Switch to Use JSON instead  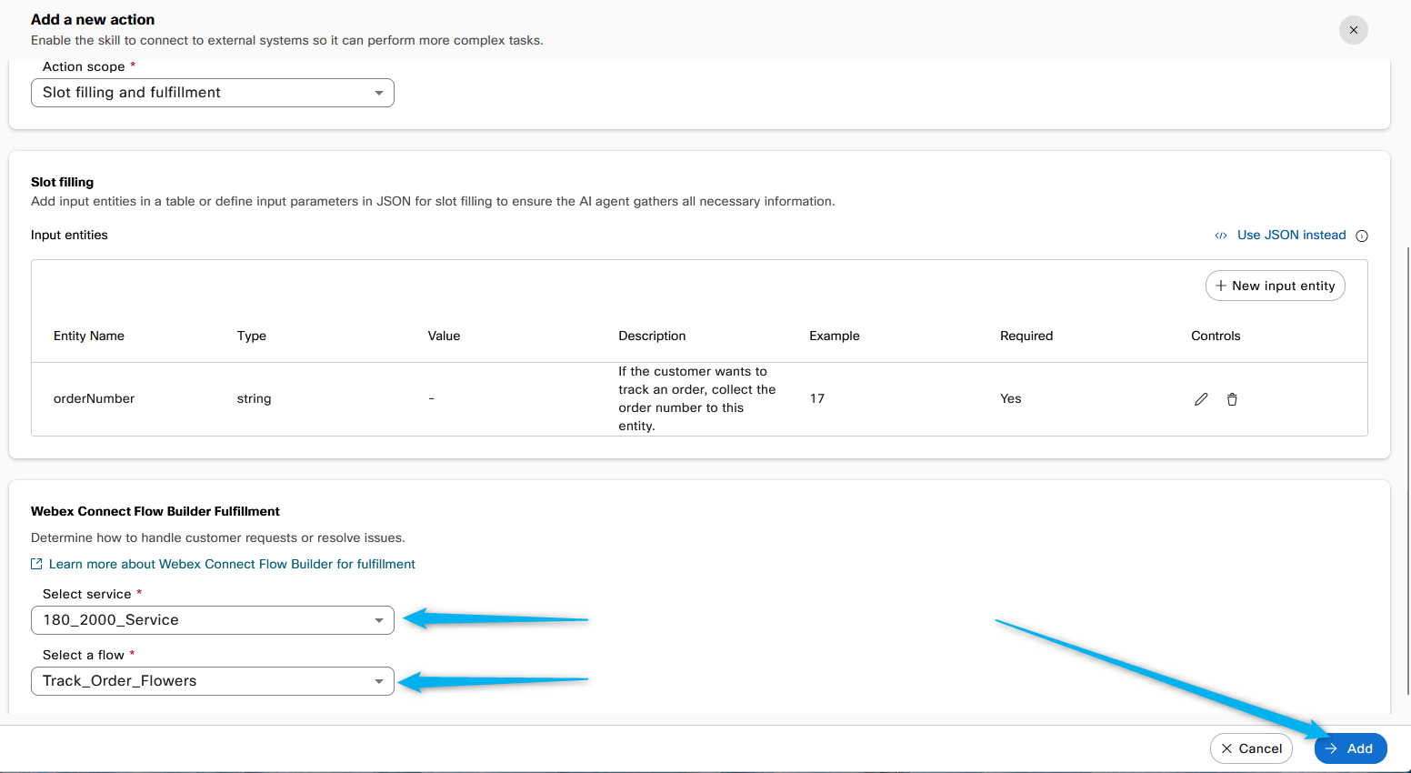click(x=1291, y=235)
